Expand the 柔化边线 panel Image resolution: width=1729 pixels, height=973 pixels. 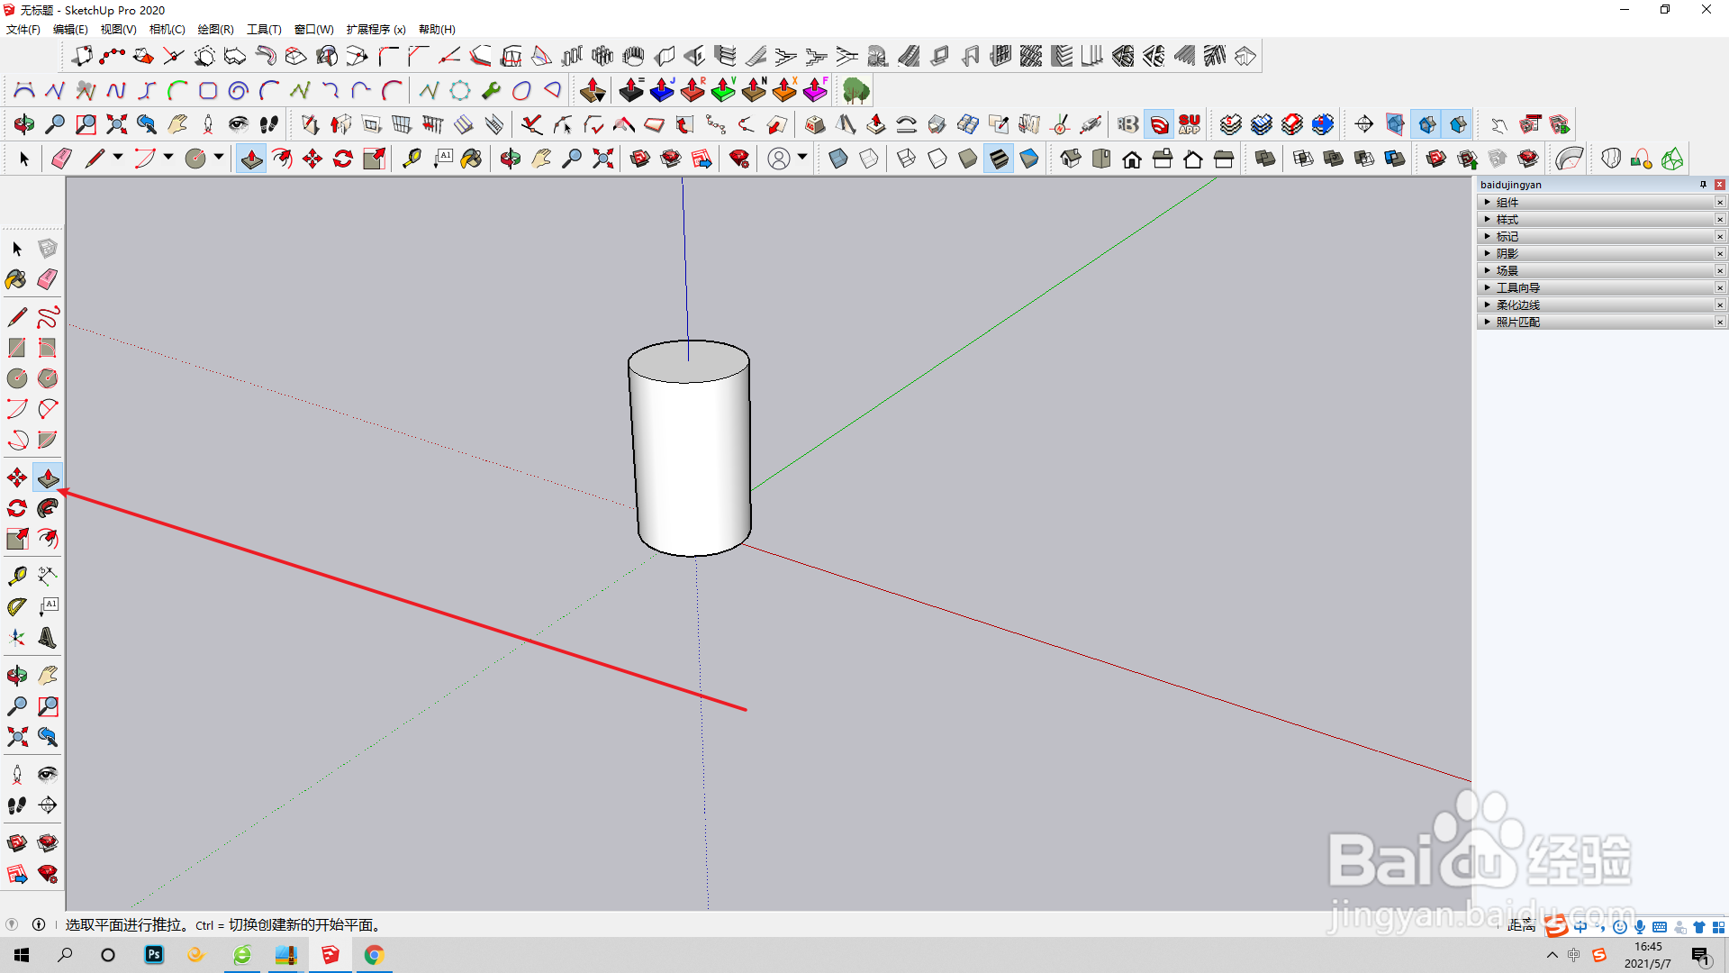tap(1596, 305)
